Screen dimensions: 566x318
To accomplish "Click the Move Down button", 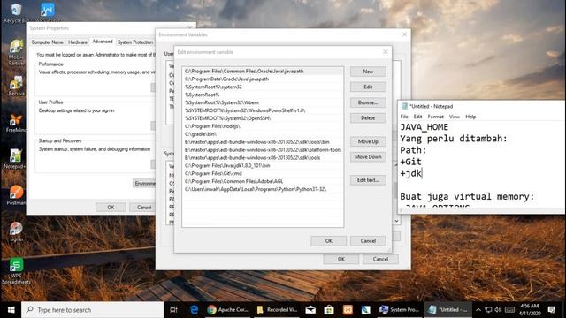I will [x=368, y=157].
